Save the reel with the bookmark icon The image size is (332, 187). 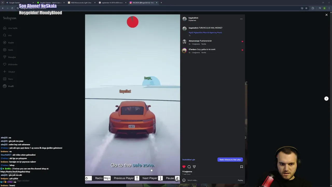pos(241,167)
